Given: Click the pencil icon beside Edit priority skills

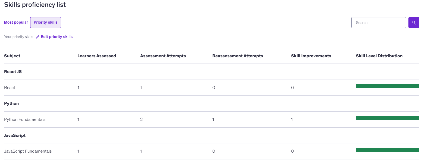Looking at the screenshot, I should click(x=38, y=37).
